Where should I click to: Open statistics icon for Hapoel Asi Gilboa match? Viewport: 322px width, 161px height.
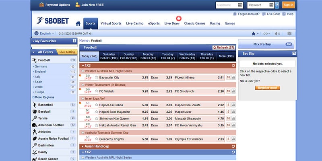coord(233,105)
